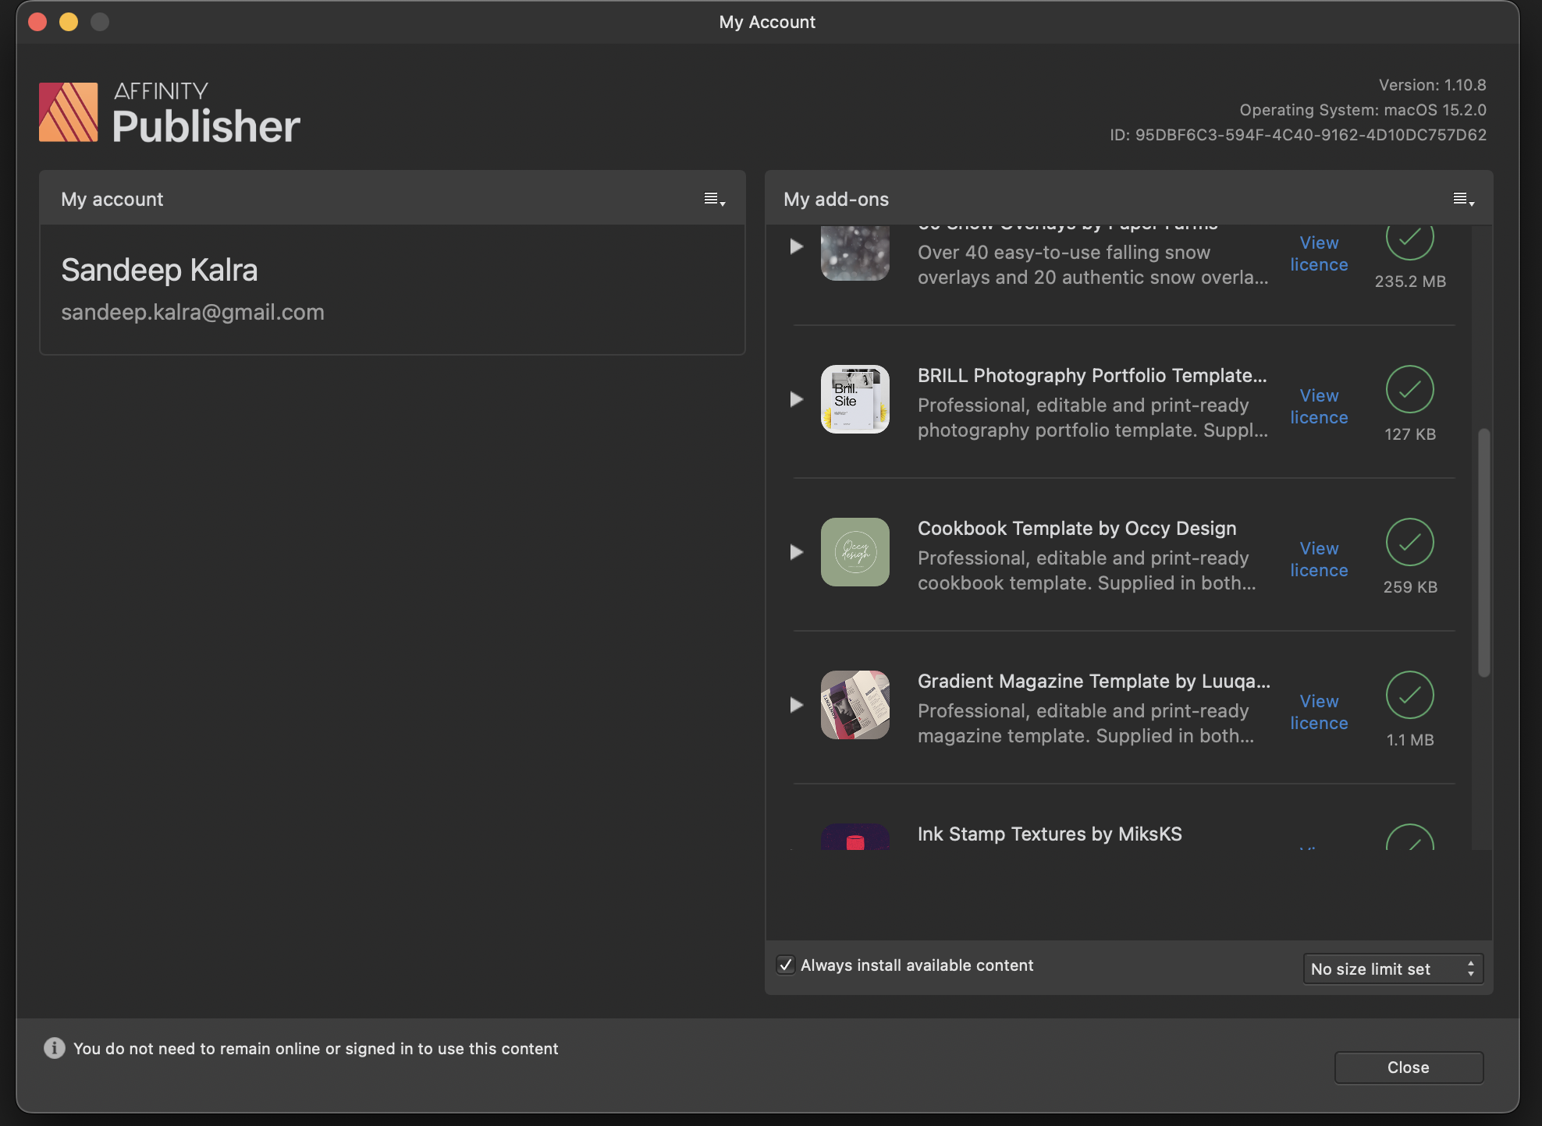Screen dimensions: 1542x1126
Task: Click the installed checkmark for the snow overlays add-on
Action: click(1409, 242)
